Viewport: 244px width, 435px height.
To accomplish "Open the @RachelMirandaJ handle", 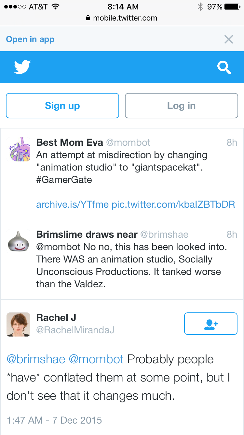I will tap(75, 330).
